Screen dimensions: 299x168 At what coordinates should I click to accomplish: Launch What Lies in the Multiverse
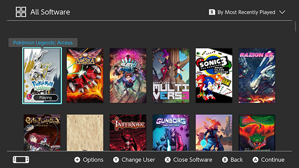pos(171,76)
